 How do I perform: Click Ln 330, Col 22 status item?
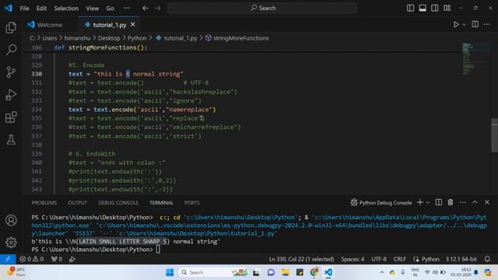point(301,259)
